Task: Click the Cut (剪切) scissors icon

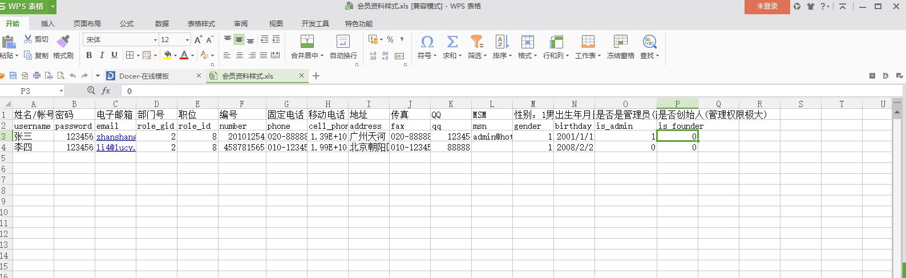Action: coord(28,39)
